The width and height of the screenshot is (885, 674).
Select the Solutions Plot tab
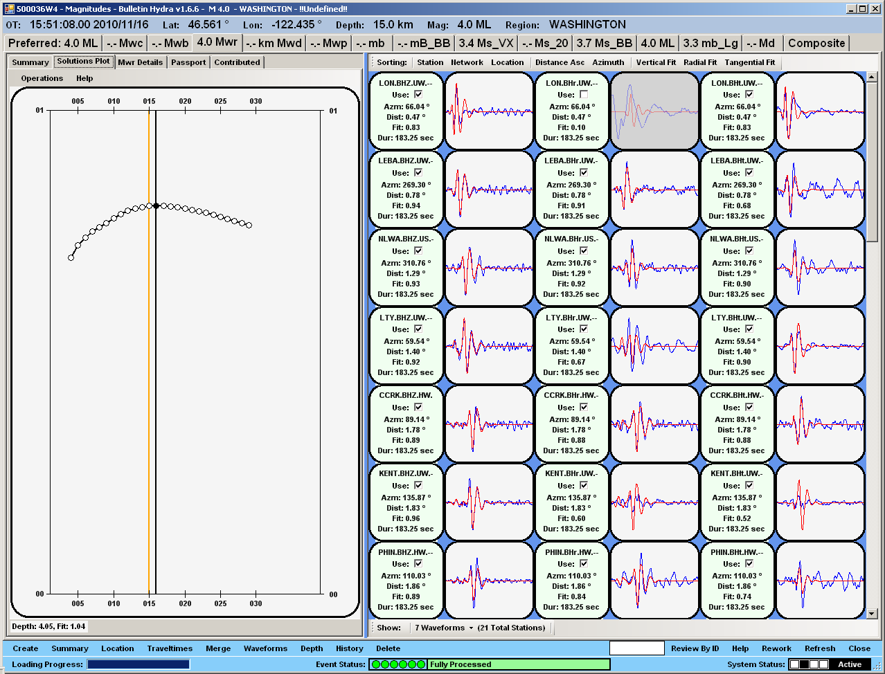point(84,62)
